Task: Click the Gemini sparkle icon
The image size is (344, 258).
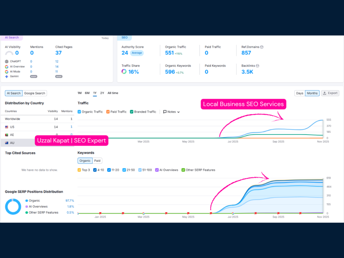Action: point(7,76)
